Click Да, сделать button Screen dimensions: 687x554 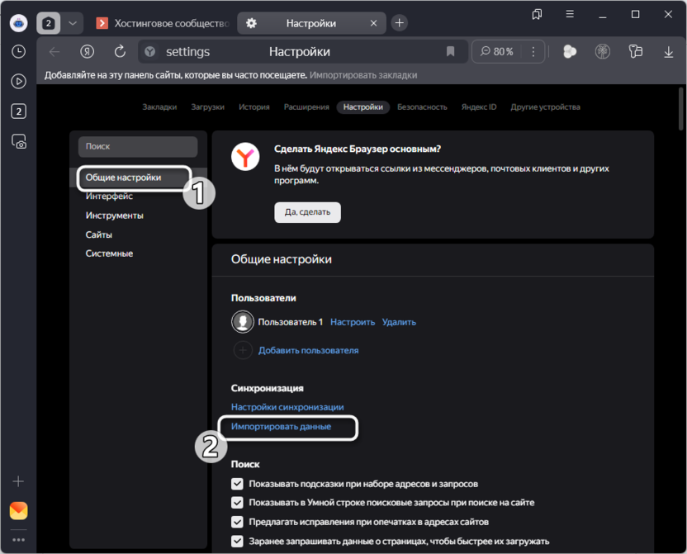[x=307, y=212]
